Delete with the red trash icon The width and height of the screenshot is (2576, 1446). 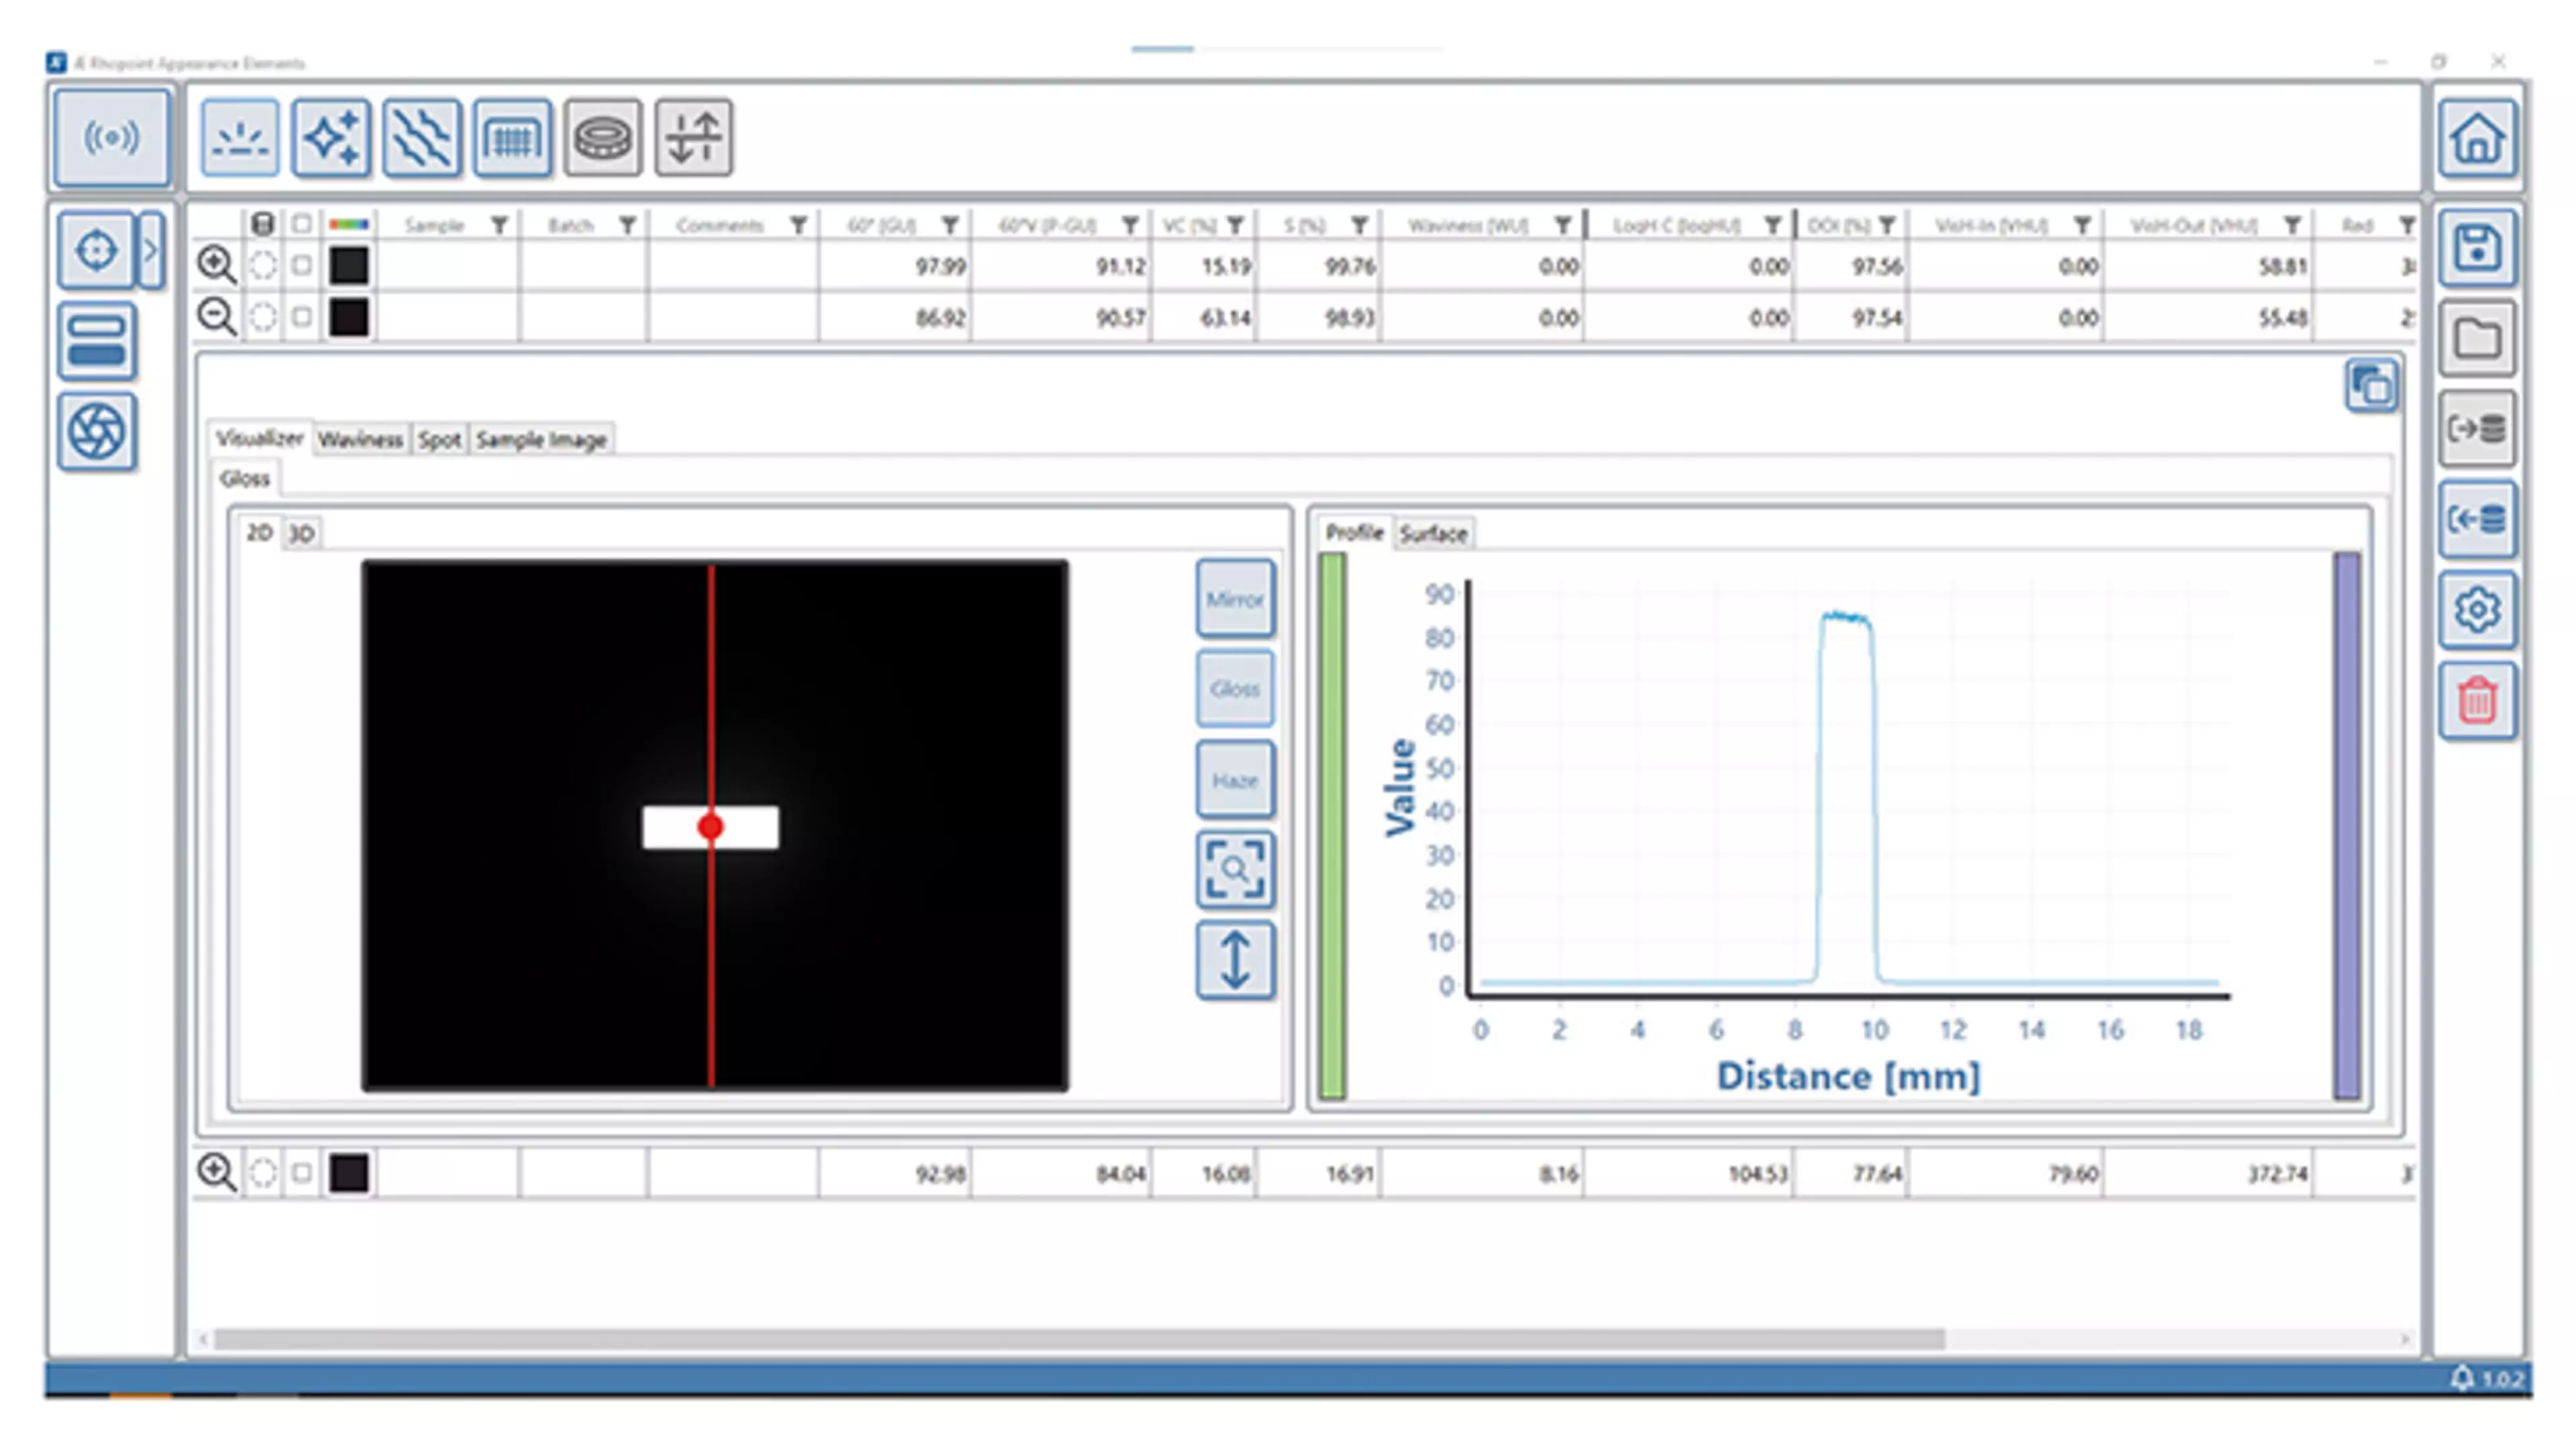tap(2477, 699)
